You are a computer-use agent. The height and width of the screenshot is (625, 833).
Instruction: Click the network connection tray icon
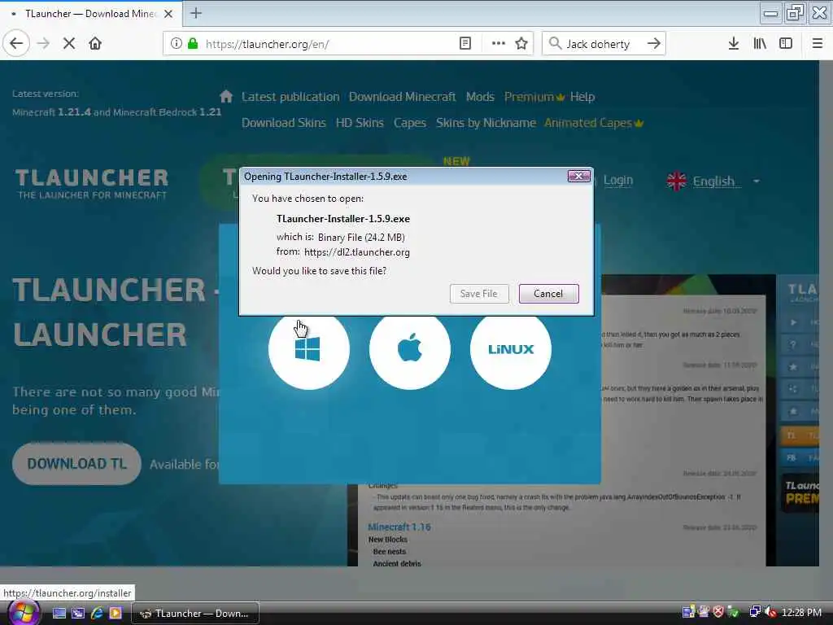pos(755,612)
